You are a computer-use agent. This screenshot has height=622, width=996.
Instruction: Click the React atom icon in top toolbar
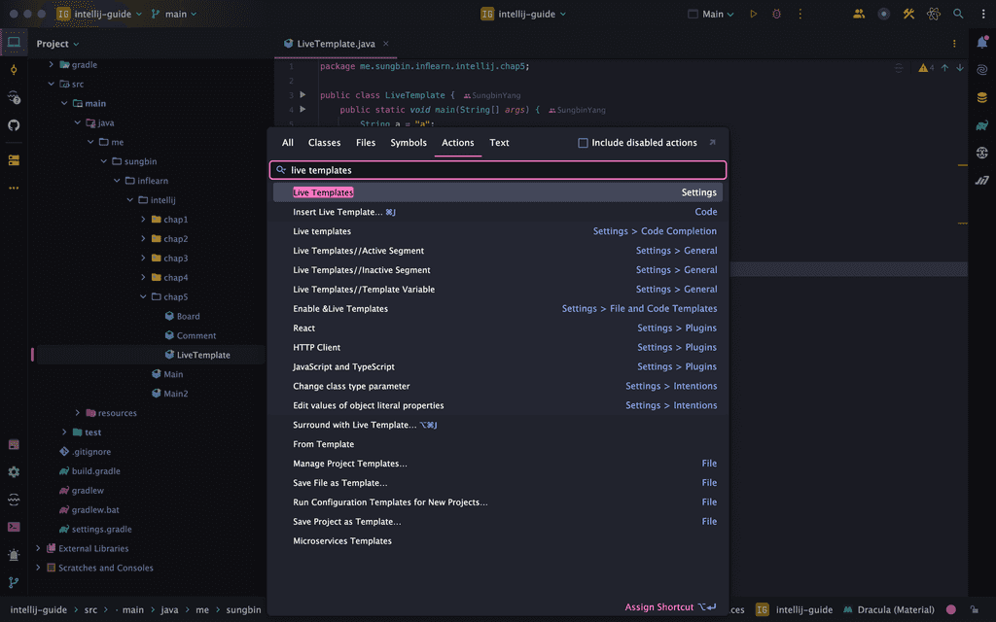(x=933, y=14)
